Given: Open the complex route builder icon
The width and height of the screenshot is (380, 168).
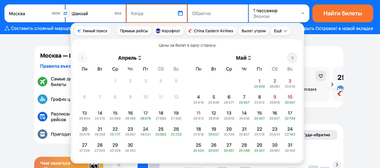Looking at the screenshot, I should click(7, 28).
